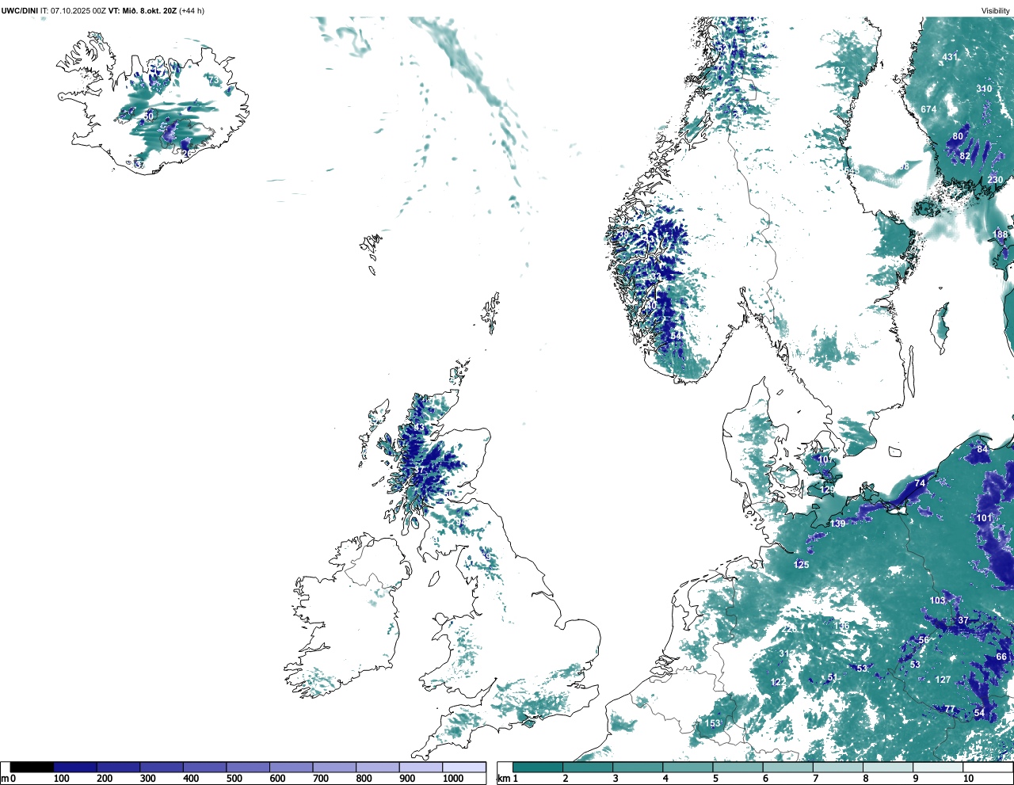Click the '230' value near Gulf of Finland
This screenshot has height=785, width=1014.
tap(995, 180)
